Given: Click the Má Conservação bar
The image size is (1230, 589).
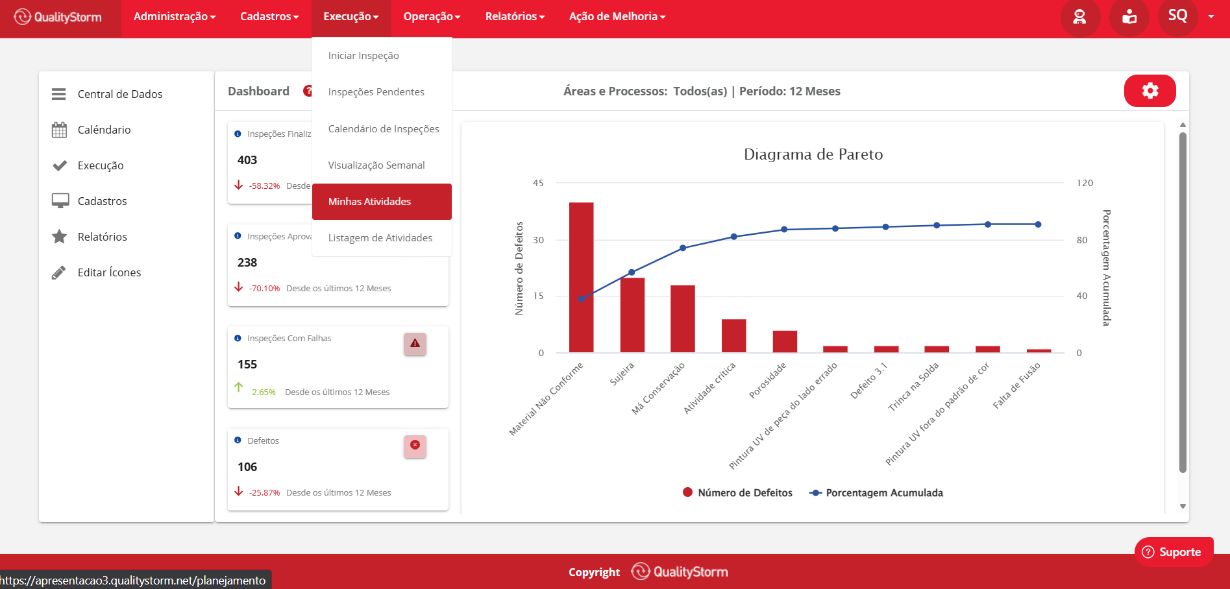Looking at the screenshot, I should coord(683,319).
